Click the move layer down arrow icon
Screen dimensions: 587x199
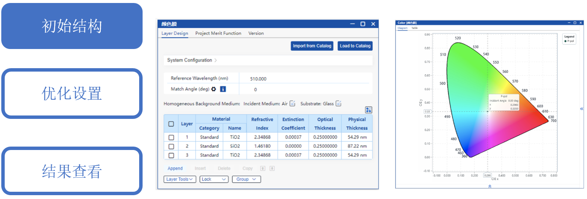272,168
